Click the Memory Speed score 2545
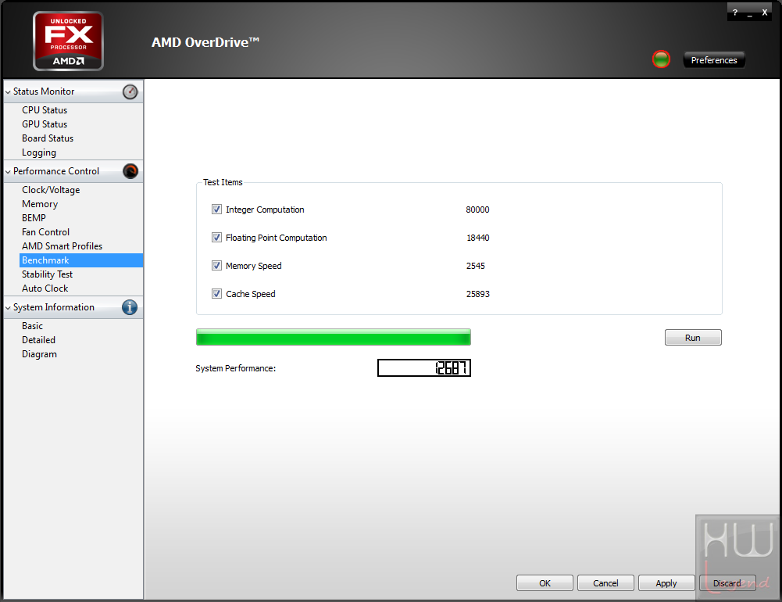Image resolution: width=782 pixels, height=602 pixels. click(x=475, y=266)
